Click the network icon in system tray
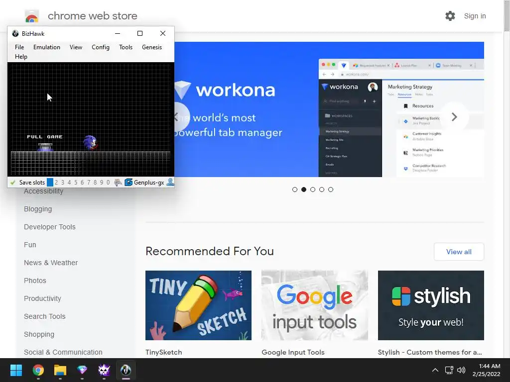Viewport: 510px width, 382px height. tap(449, 370)
